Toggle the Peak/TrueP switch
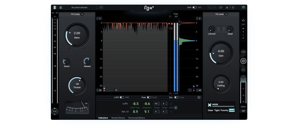The height and width of the screenshot is (125, 298). click(149, 98)
